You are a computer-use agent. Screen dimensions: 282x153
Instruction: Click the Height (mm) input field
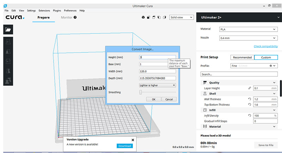[x=157, y=57]
